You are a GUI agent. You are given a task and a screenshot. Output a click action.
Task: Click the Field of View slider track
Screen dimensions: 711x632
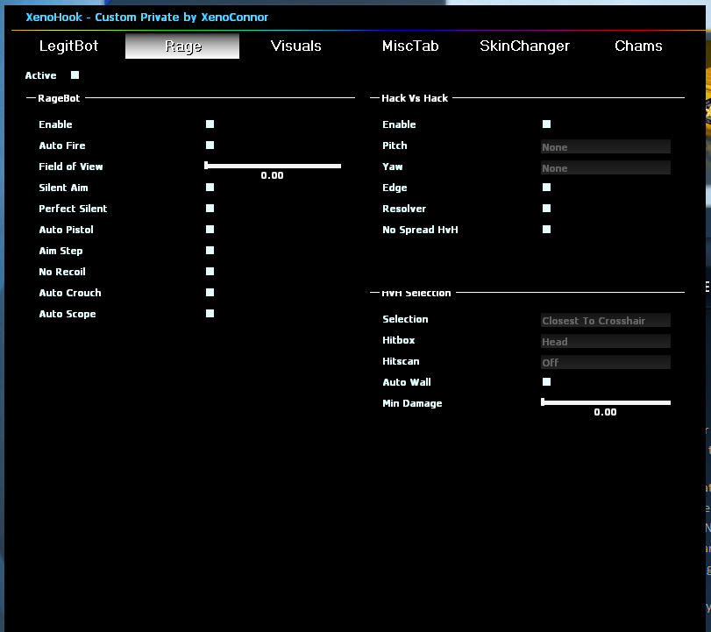tap(273, 166)
